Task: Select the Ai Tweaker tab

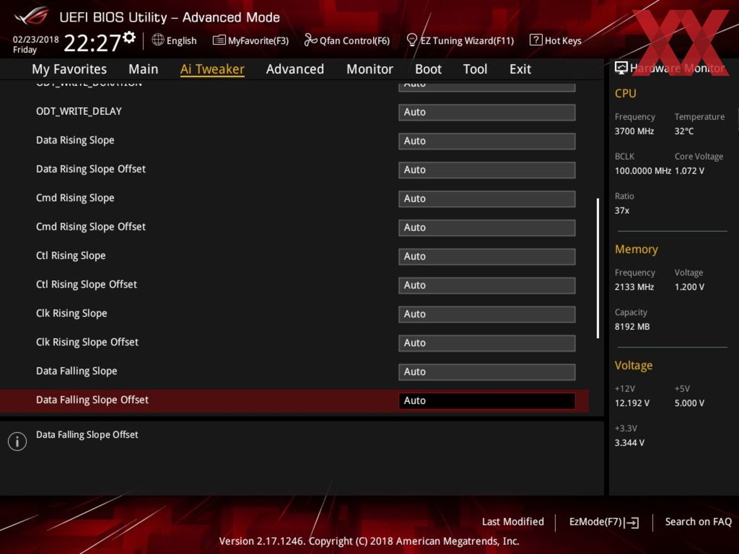Action: coord(212,69)
